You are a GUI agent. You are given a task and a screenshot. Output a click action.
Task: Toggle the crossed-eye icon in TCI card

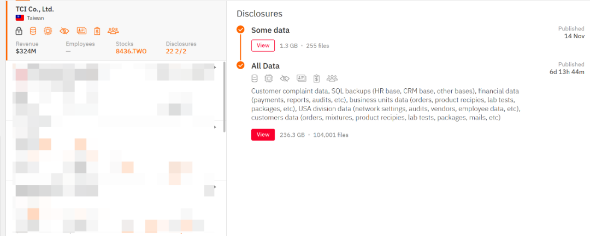click(x=64, y=31)
